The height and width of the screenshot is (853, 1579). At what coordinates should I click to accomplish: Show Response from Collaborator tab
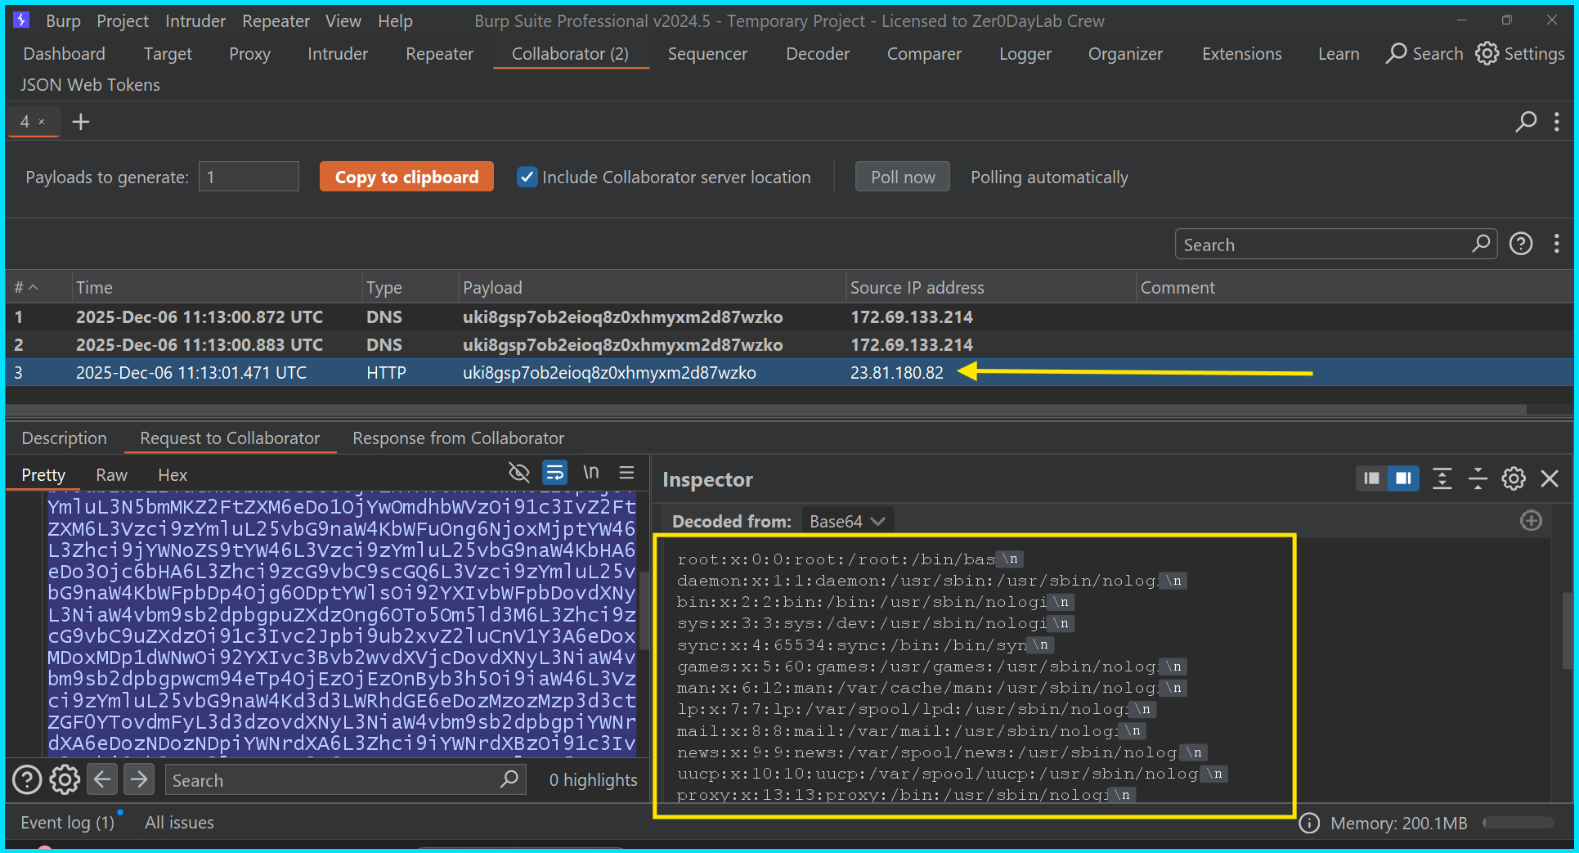point(459,438)
